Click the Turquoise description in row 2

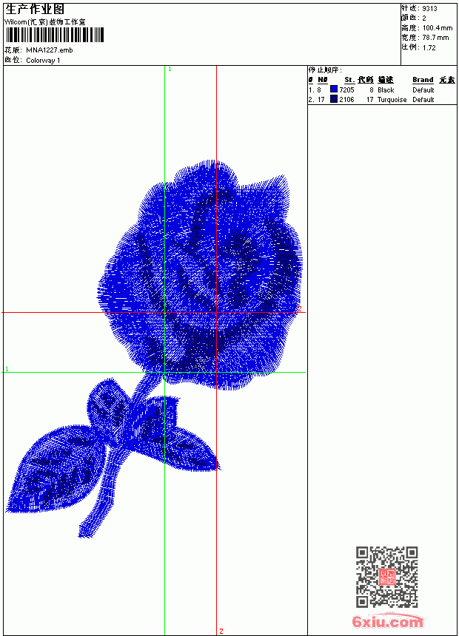(x=392, y=99)
